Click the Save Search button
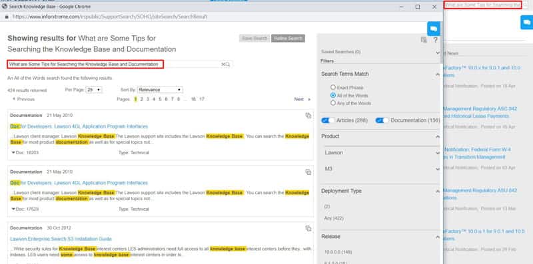This screenshot has height=264, width=533. pos(255,39)
